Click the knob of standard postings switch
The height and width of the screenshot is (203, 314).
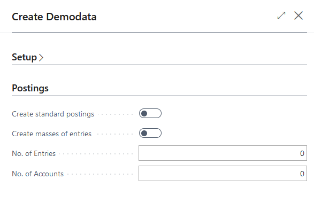point(144,114)
